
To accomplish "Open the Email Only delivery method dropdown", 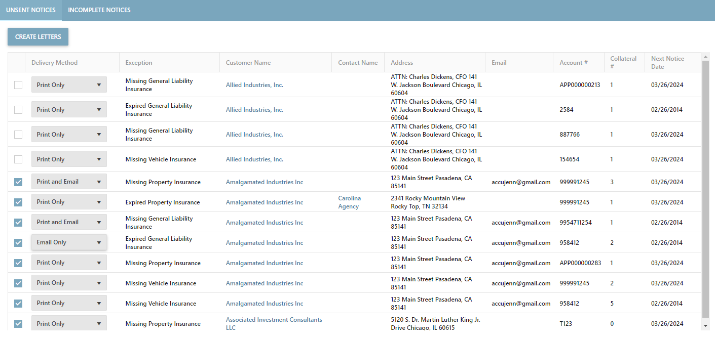I will [x=69, y=242].
